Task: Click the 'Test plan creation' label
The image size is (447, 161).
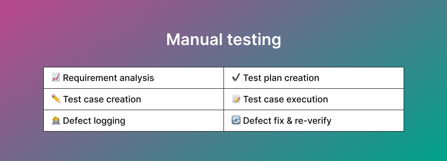Action: coord(281,78)
